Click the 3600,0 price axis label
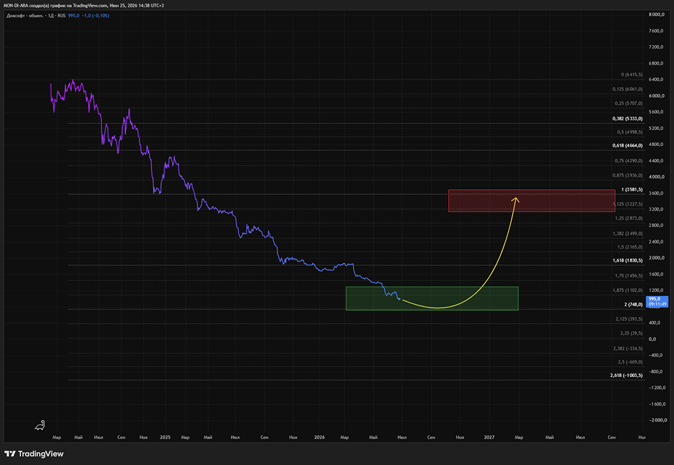Screen dimensions: 674x465 point(656,193)
